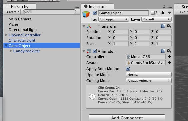Click the Rotation Z field
Viewport: 188px width, 121px height.
point(163,38)
